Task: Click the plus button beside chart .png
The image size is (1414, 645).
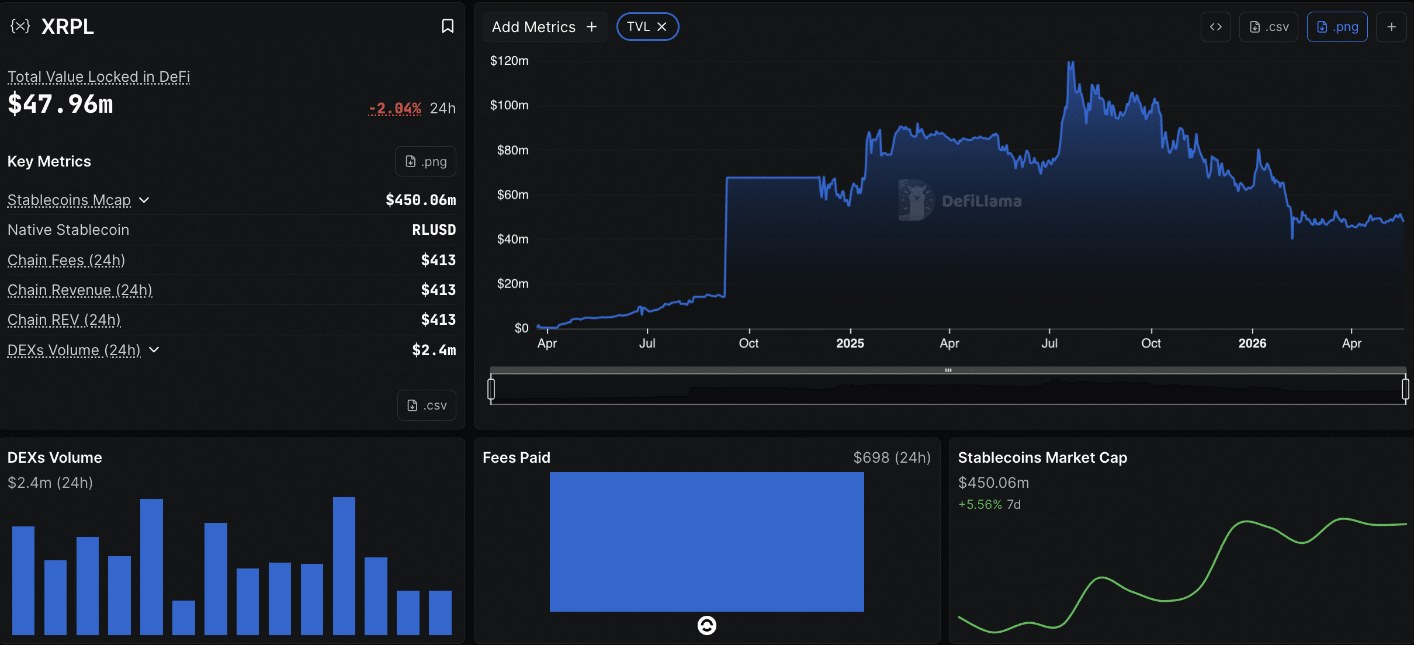Action: [x=1391, y=27]
